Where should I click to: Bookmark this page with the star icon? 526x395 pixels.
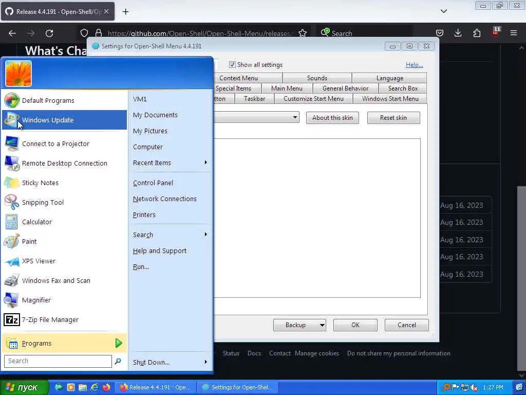(x=302, y=33)
